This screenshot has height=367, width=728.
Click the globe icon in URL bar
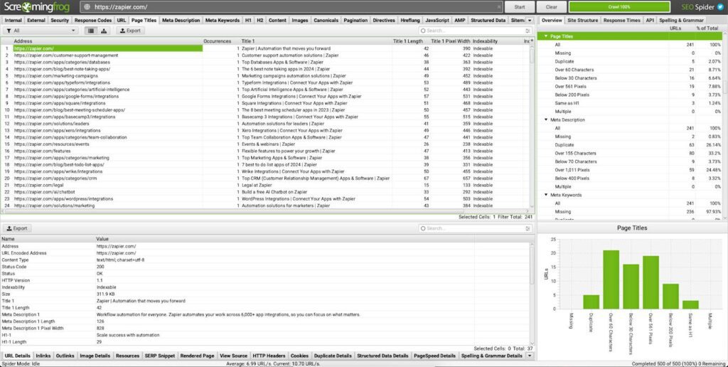click(87, 7)
